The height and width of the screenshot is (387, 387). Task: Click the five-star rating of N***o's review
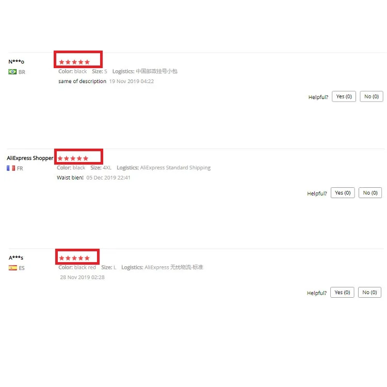tap(74, 62)
